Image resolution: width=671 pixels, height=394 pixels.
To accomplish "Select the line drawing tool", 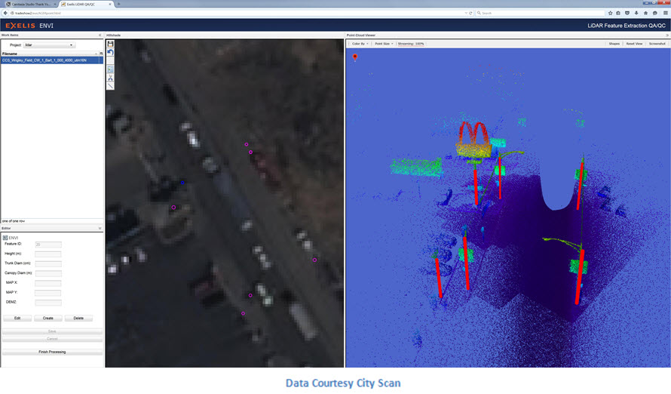I will click(110, 86).
